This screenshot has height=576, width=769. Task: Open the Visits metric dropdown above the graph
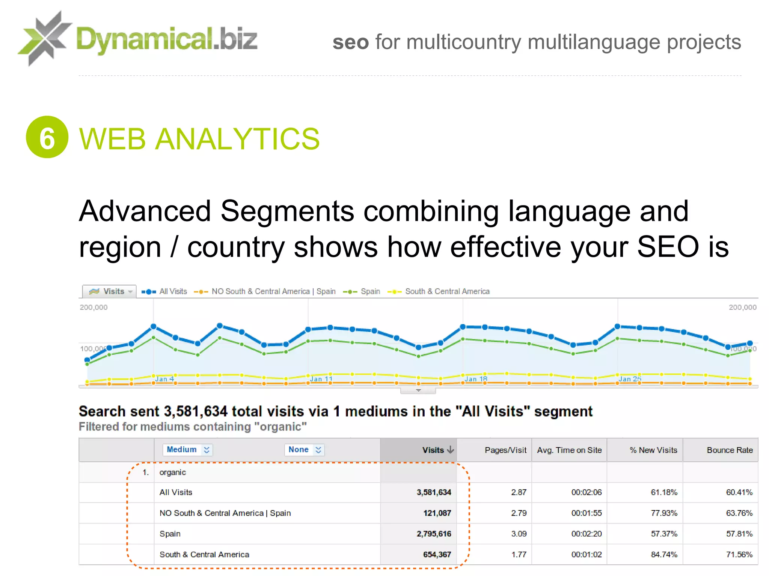pos(109,291)
